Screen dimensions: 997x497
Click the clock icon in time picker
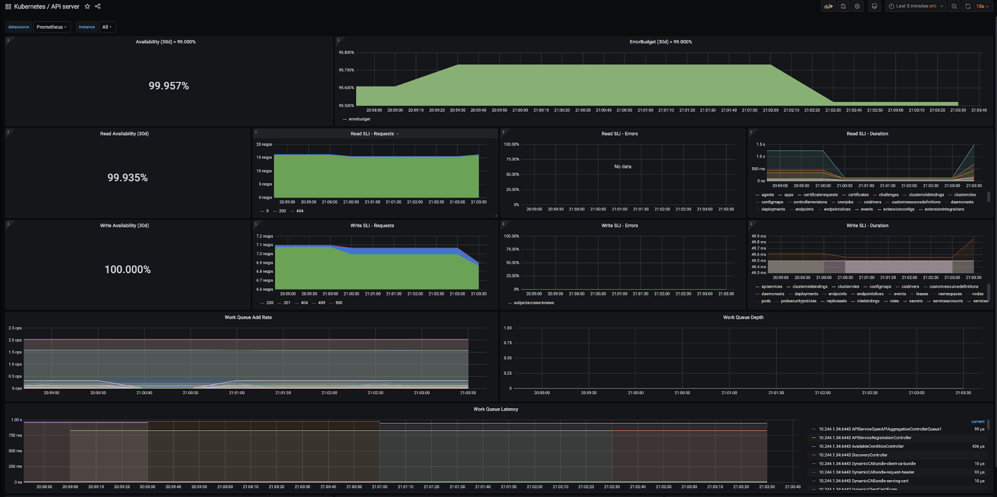tap(891, 6)
